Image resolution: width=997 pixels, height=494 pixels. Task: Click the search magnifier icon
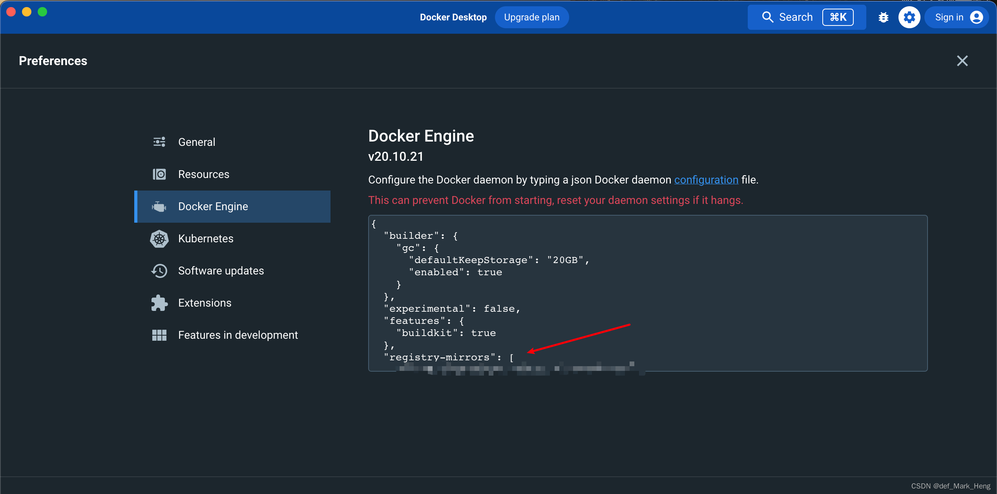tap(767, 17)
